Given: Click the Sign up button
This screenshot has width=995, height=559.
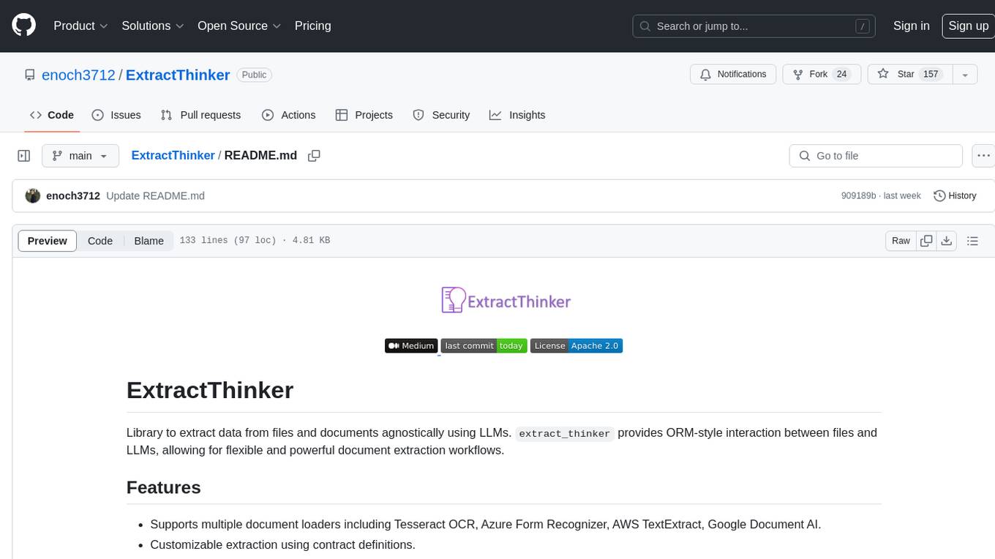Looking at the screenshot, I should pyautogui.click(x=968, y=26).
